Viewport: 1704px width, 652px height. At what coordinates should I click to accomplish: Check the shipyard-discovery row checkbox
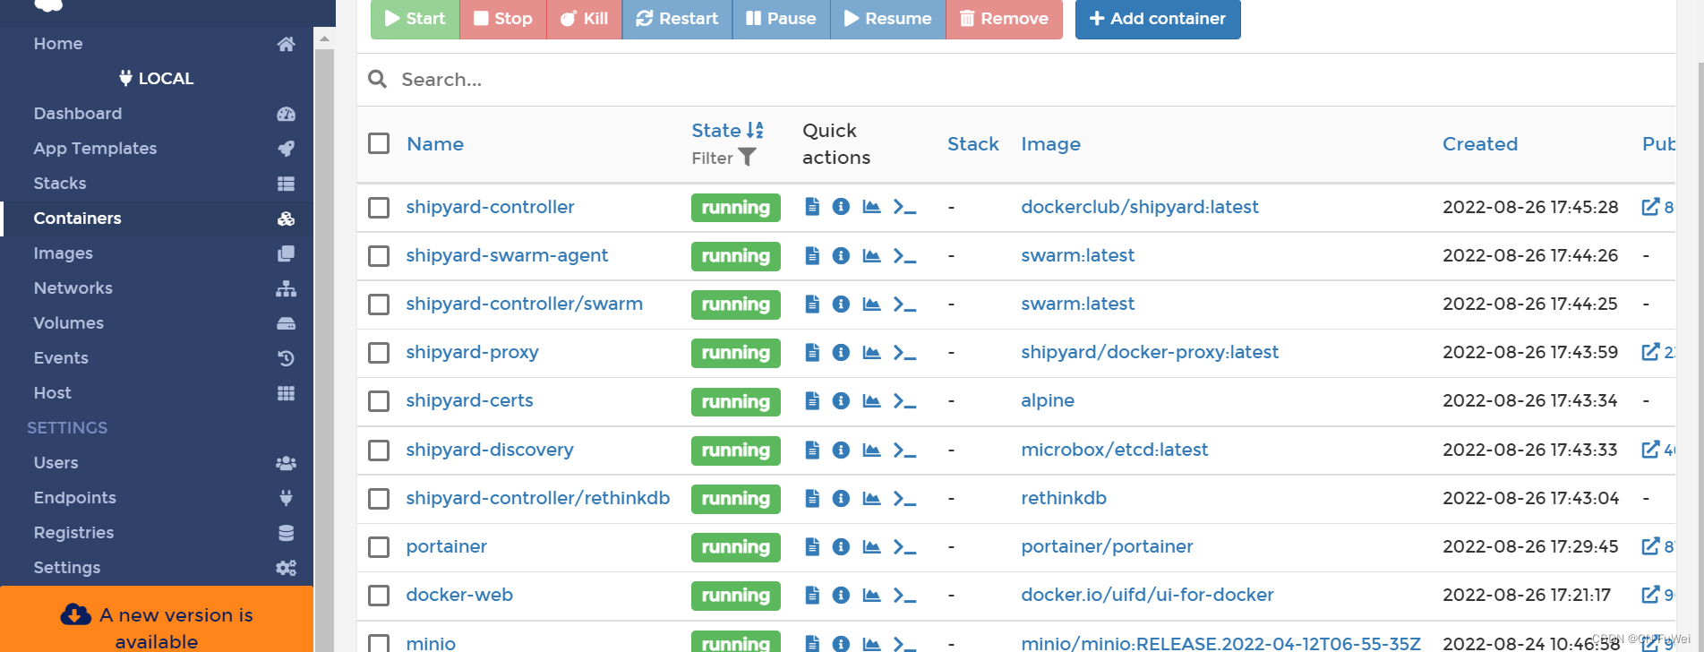click(379, 450)
